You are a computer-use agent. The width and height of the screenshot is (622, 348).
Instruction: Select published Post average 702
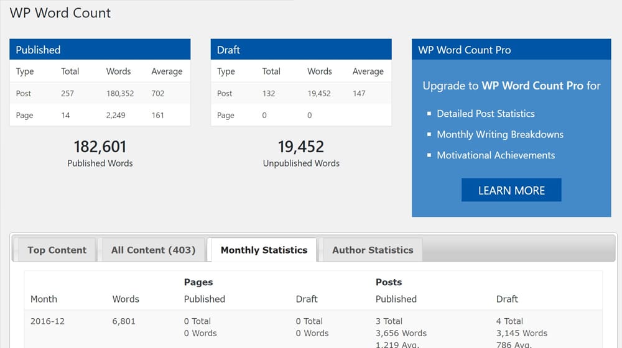[158, 94]
